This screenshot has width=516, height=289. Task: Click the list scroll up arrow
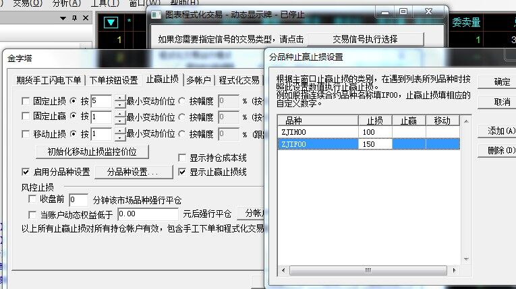466,121
